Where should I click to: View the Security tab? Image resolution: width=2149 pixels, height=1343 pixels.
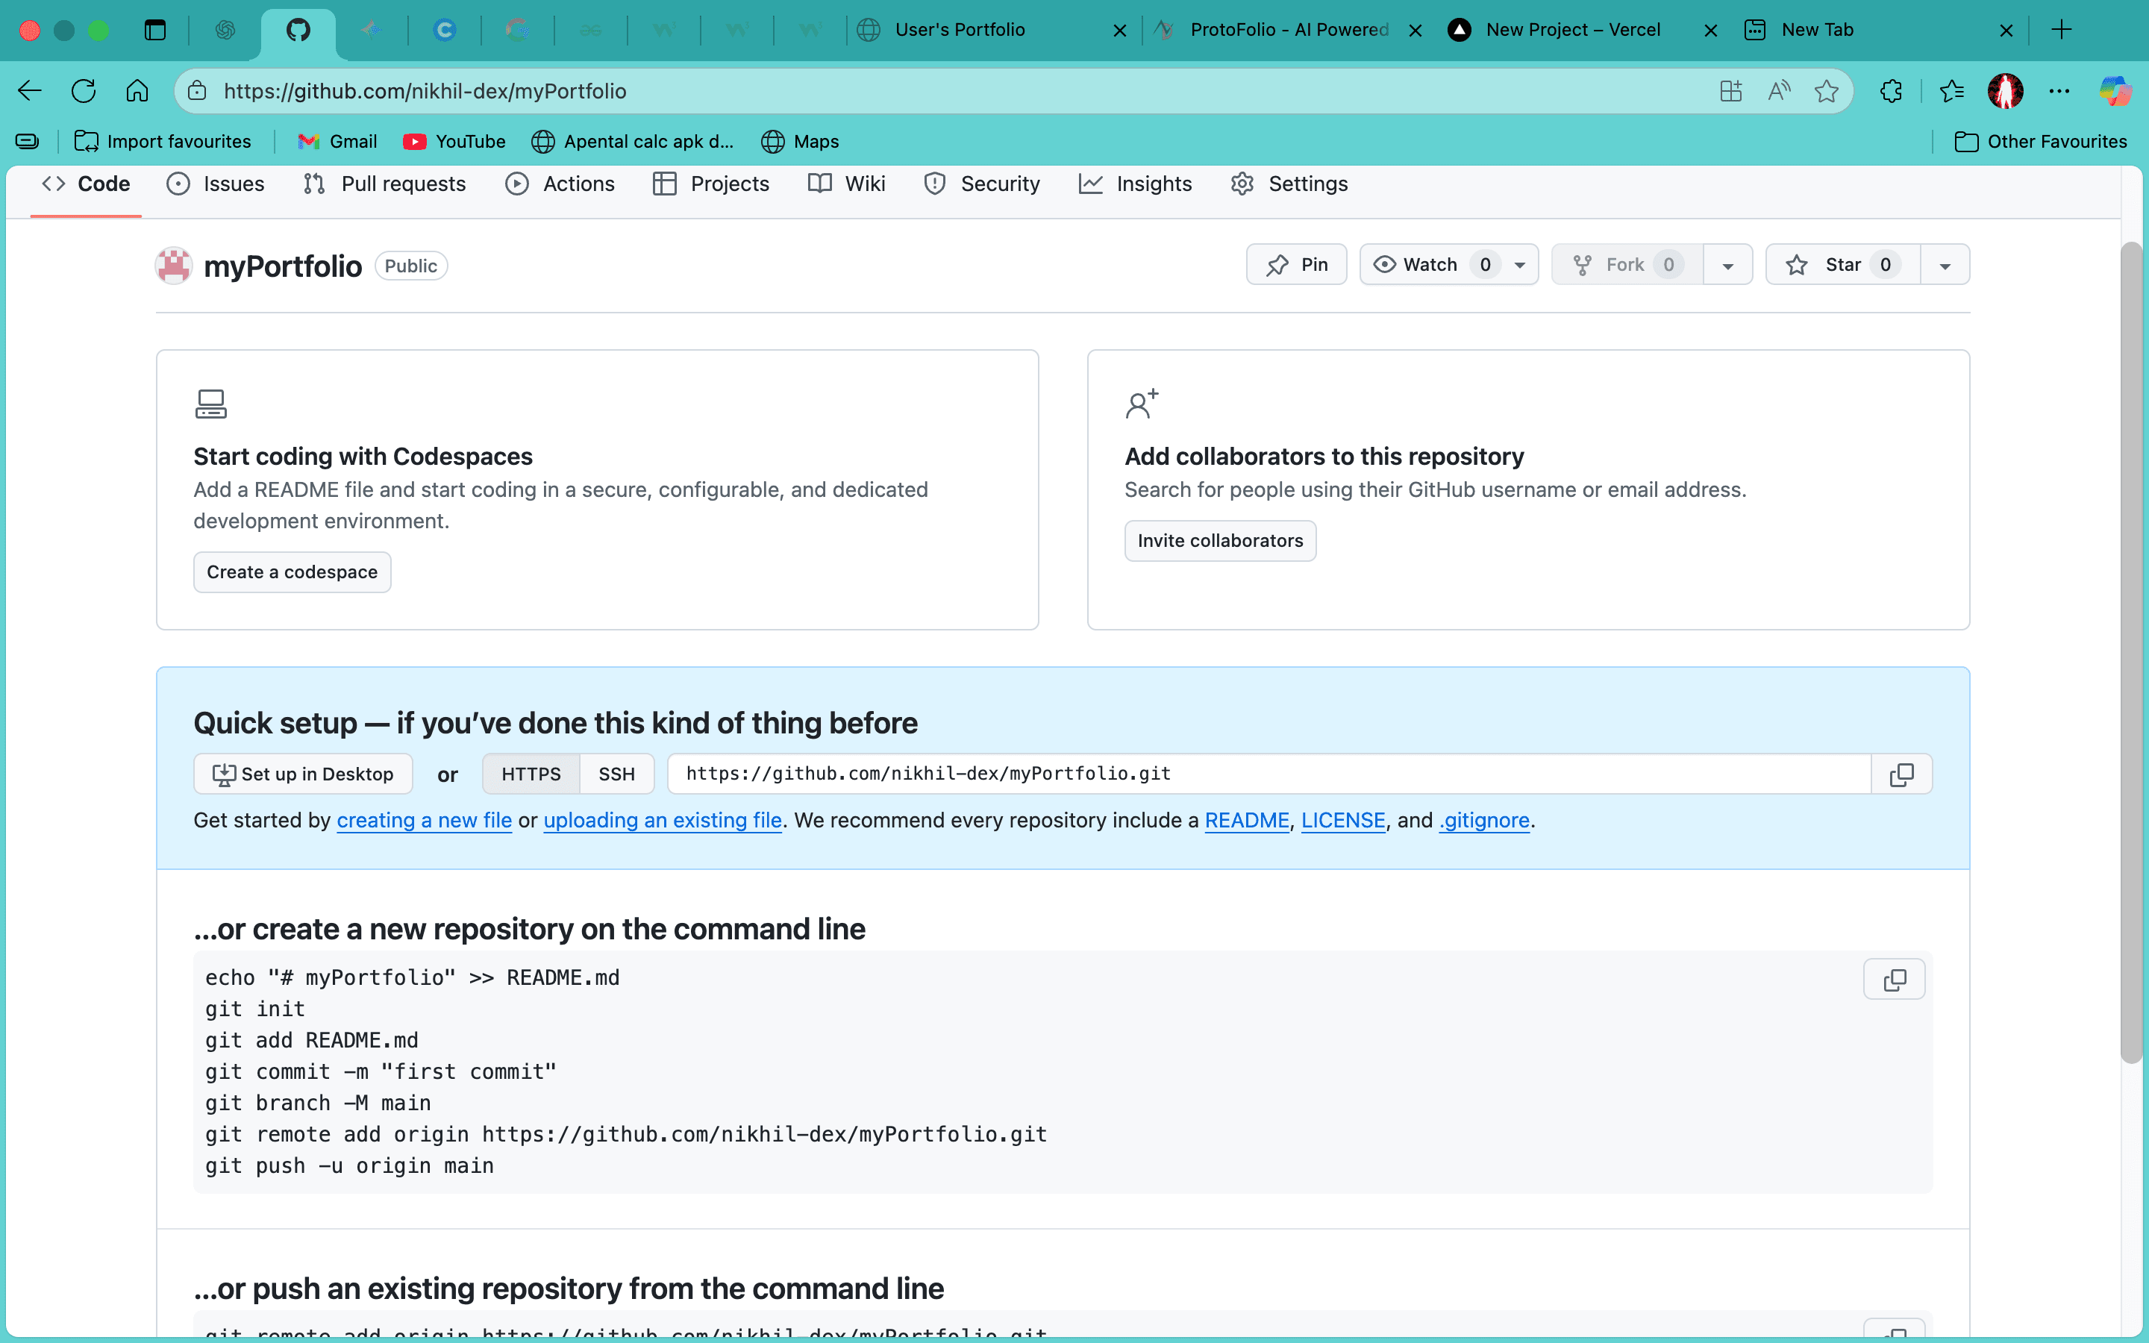tap(982, 184)
